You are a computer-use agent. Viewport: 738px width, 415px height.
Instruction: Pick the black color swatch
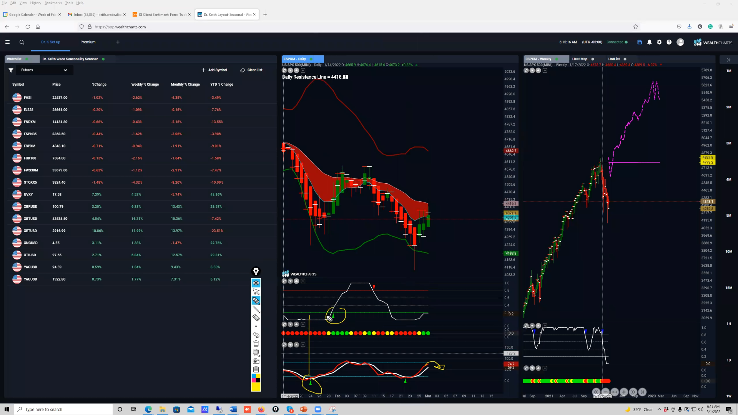point(258,380)
